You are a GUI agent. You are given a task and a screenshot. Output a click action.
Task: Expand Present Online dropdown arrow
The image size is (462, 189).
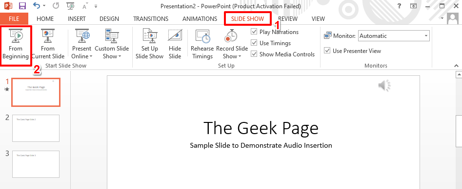(x=91, y=57)
